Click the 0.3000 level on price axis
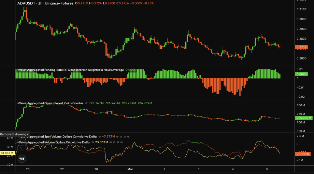This screenshot has width=314, height=174. pyautogui.click(x=302, y=19)
